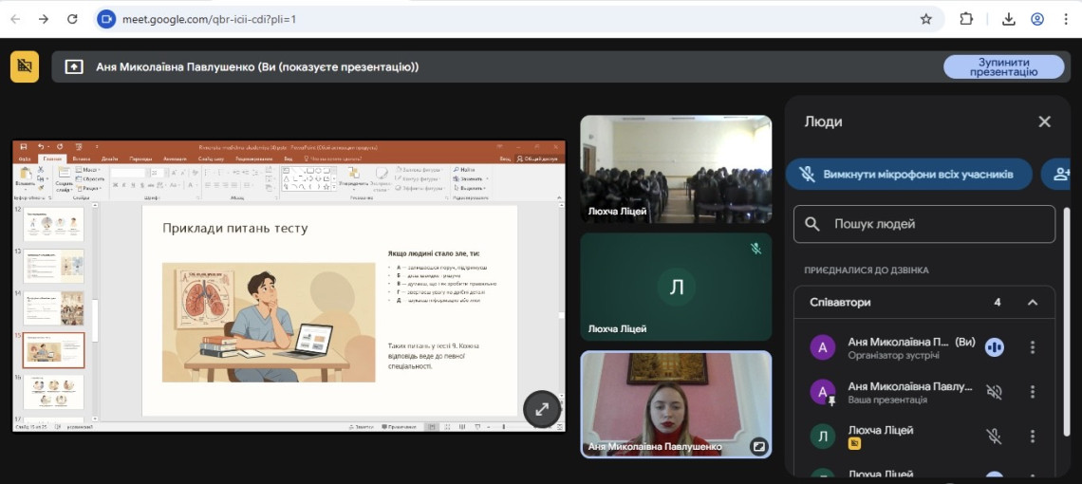This screenshot has height=484, width=1082.
Task: Click picture-in-picture icon on Аня's video tile
Action: tap(758, 445)
